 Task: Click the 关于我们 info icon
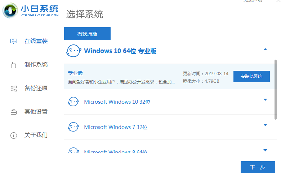click(x=14, y=136)
